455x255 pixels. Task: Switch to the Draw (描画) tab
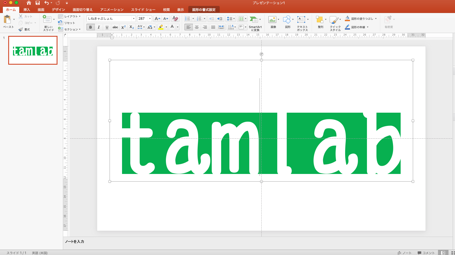coord(41,10)
